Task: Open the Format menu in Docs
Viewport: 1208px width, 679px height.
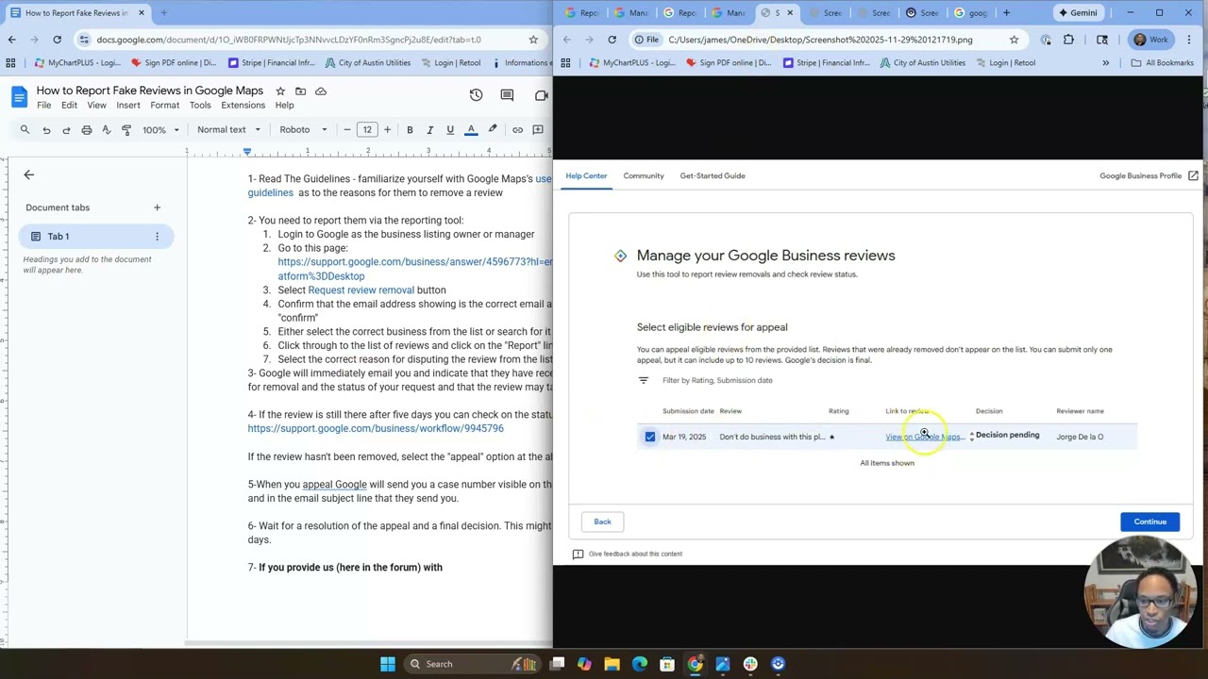Action: (x=164, y=106)
